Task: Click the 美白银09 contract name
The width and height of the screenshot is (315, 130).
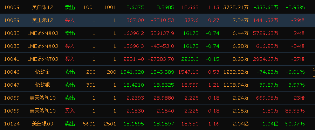Action: pyautogui.click(x=43, y=124)
